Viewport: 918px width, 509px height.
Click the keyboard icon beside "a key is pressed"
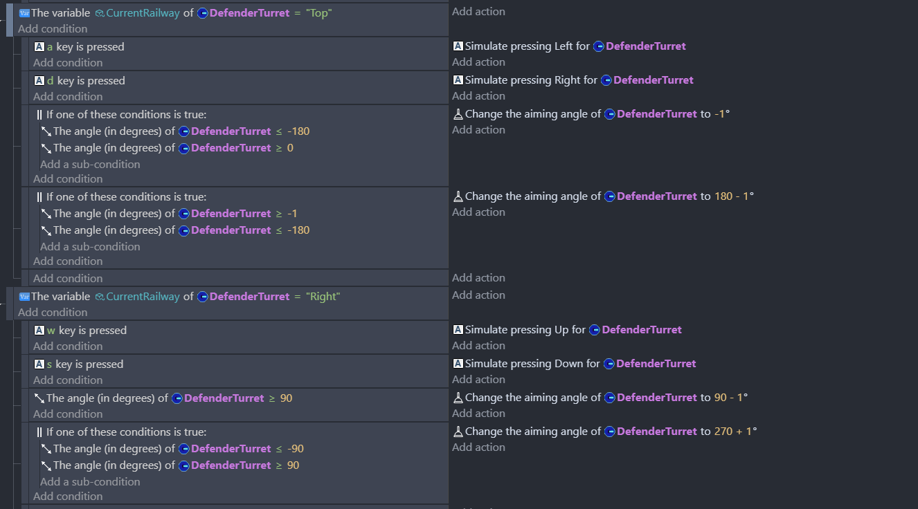click(39, 47)
